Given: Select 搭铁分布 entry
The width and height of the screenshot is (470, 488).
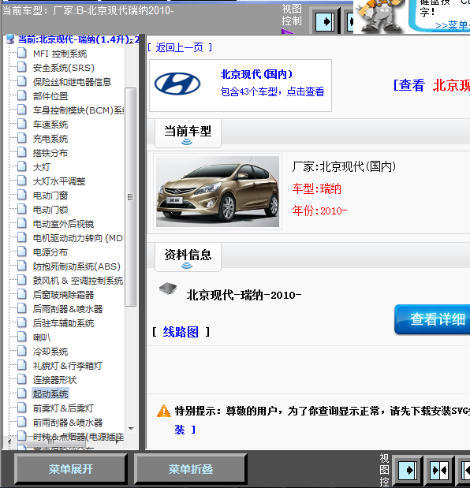Looking at the screenshot, I should (x=50, y=153).
